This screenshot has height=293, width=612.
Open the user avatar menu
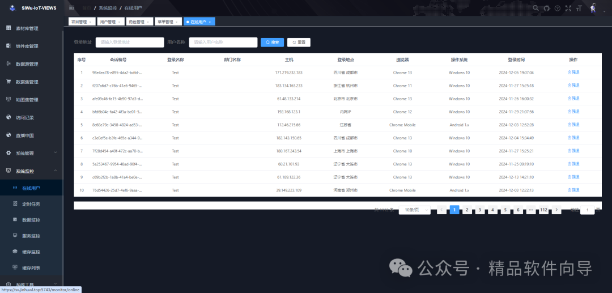coord(593,8)
